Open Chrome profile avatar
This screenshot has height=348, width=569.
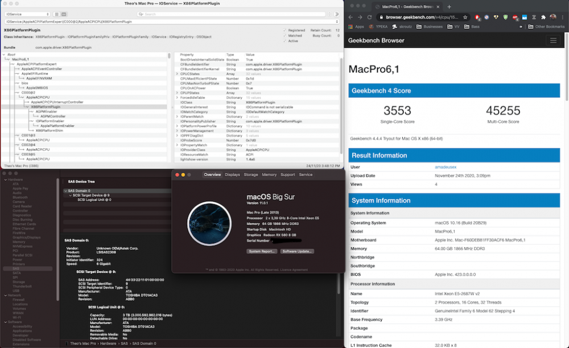point(552,17)
